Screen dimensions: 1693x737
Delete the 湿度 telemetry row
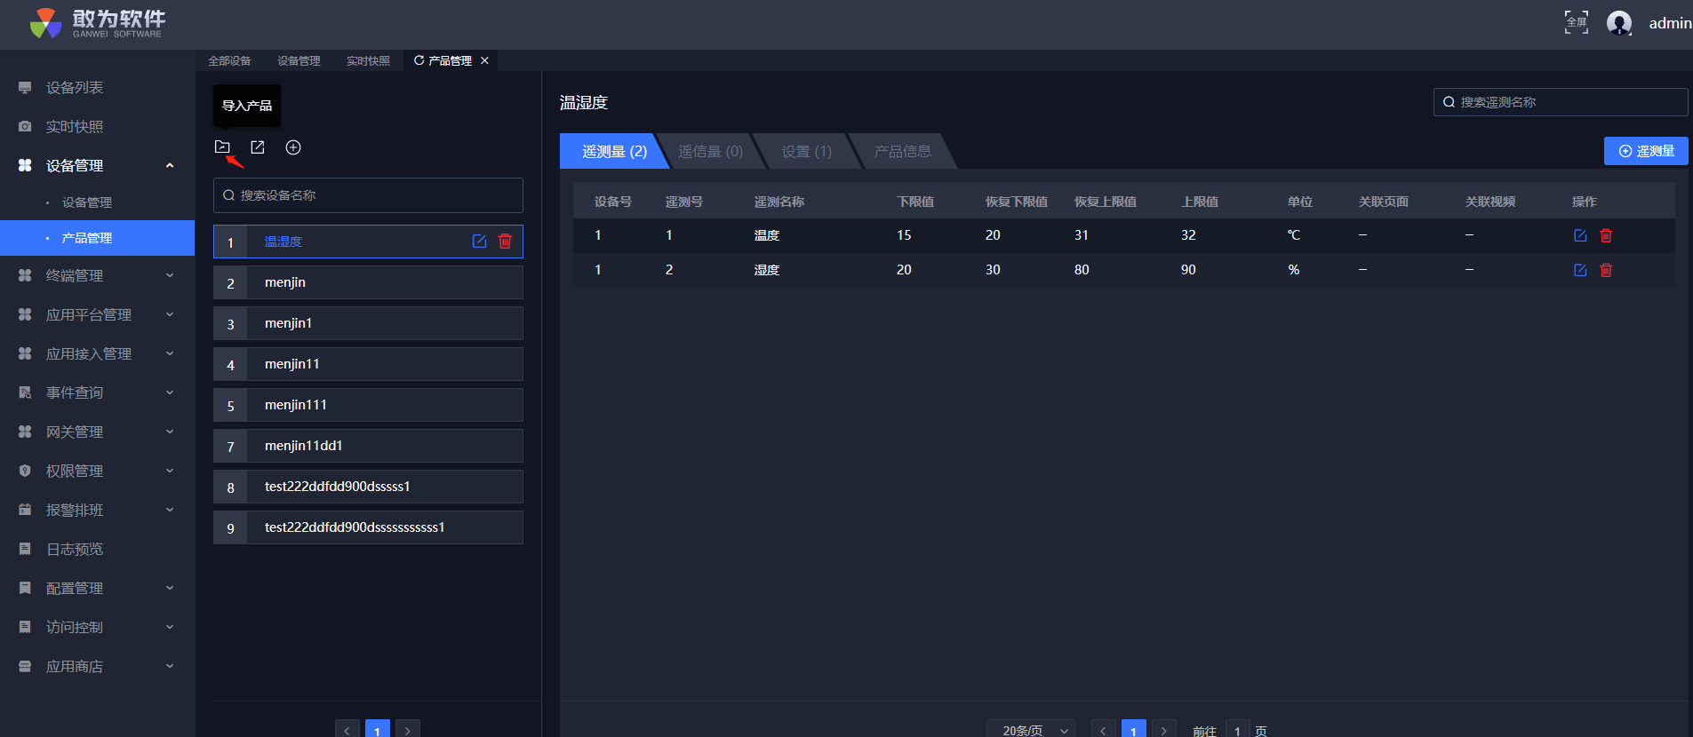click(x=1606, y=270)
